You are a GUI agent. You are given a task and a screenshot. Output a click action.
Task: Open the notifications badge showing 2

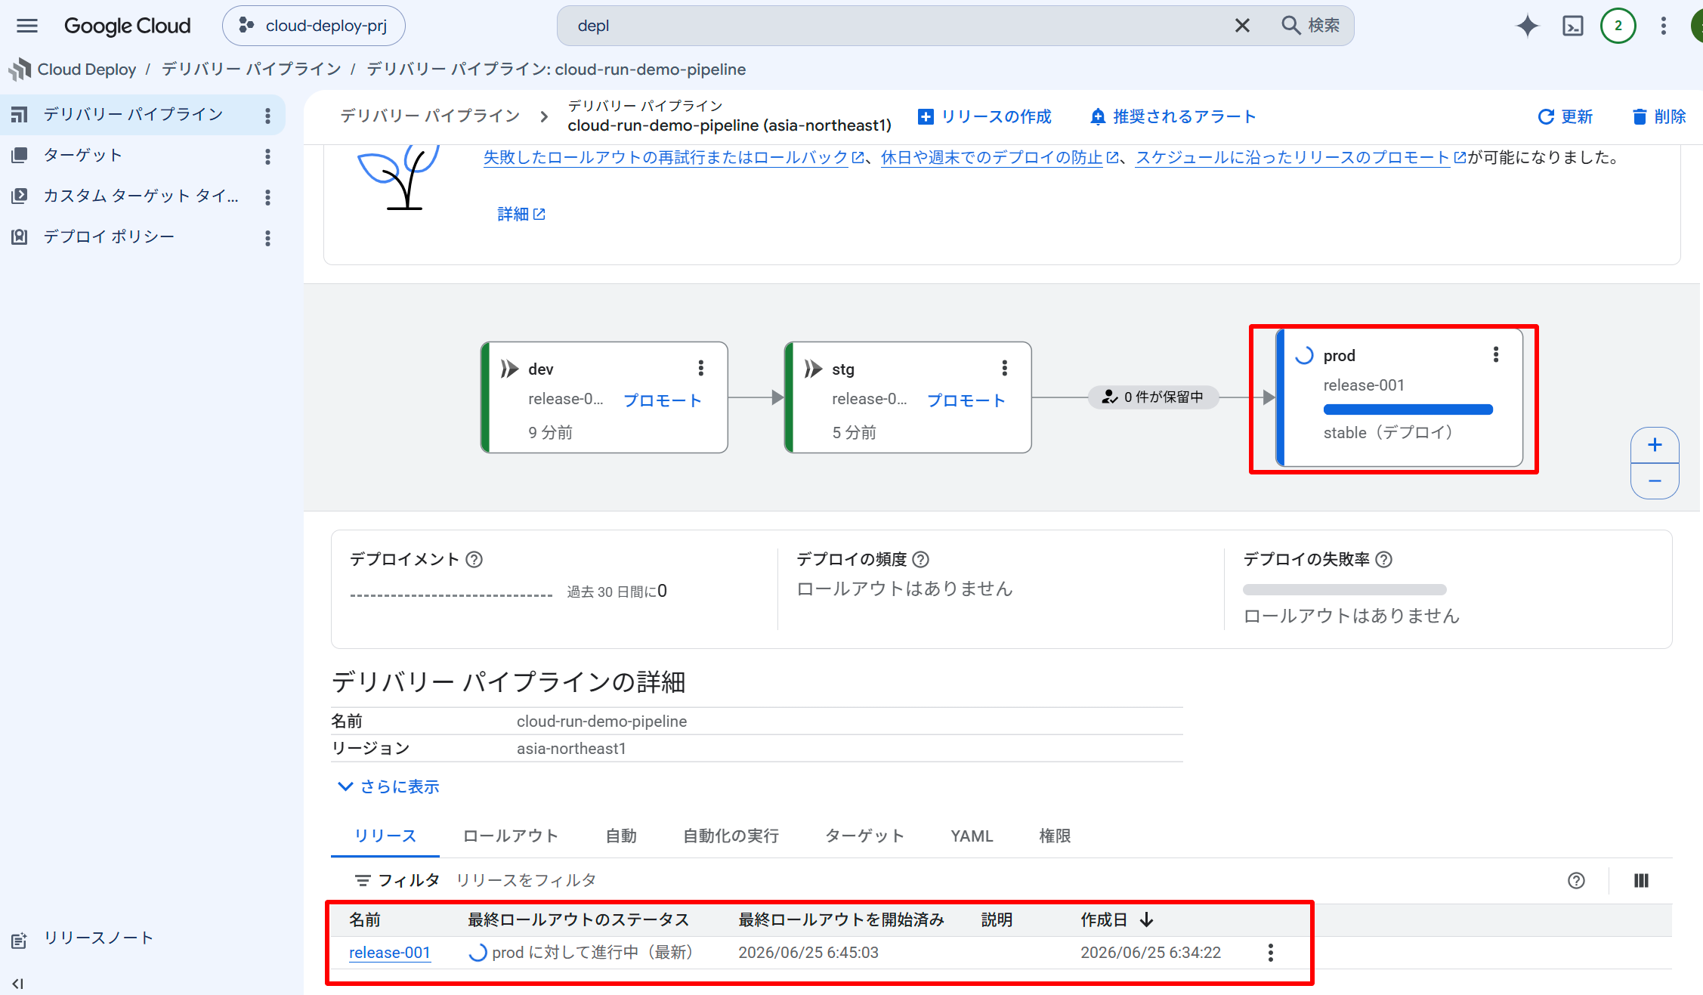1618,26
